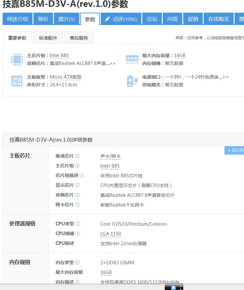Click the 技嘉B85M-D3V-A(rev.1.0)详细参数 section heading
This screenshot has height=290, width=244.
(x=51, y=140)
